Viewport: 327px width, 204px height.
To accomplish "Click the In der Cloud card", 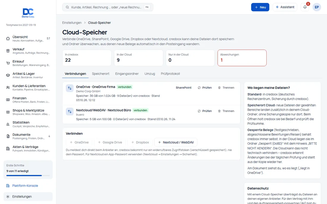I will coord(139,58).
